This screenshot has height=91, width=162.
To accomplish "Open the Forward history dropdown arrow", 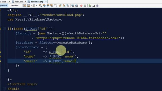I will coord(36,6).
